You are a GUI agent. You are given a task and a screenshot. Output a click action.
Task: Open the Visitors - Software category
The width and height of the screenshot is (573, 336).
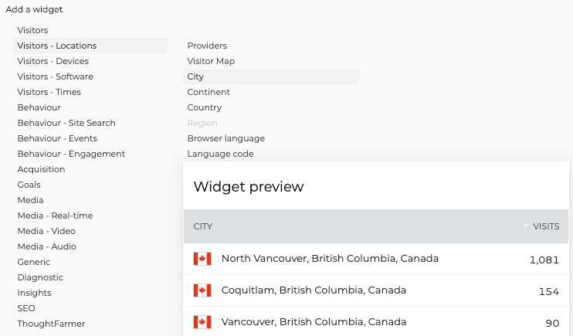[x=55, y=76]
